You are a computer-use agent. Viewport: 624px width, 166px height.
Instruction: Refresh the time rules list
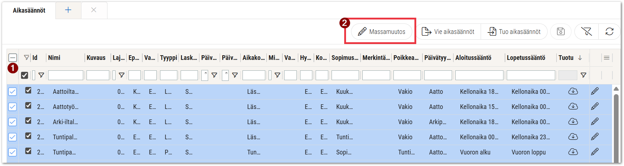(610, 32)
